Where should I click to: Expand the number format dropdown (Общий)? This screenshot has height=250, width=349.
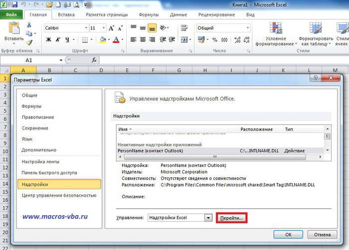coord(247,28)
